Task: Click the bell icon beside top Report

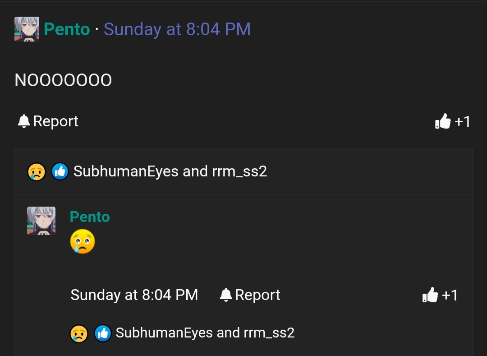Action: [23, 121]
